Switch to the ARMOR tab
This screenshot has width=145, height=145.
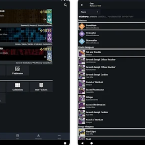point(93,17)
